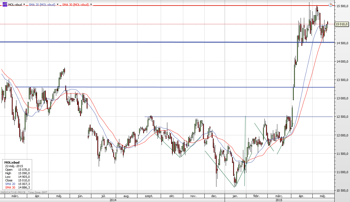The width and height of the screenshot is (350, 202).
Task: Select the blue horizontal line near 13 300
Action: 176,87
